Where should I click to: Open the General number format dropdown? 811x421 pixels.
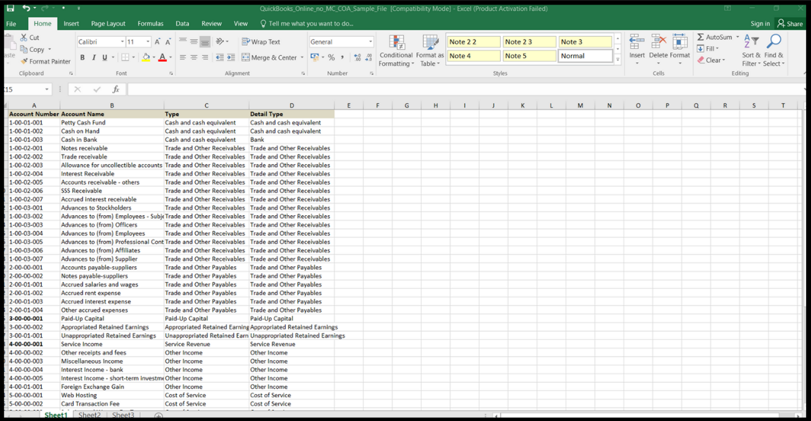click(370, 42)
